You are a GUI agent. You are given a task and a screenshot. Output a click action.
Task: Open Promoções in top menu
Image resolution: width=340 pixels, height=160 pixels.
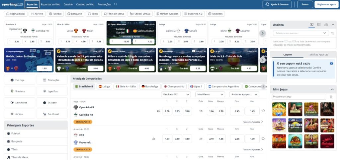click(104, 4)
